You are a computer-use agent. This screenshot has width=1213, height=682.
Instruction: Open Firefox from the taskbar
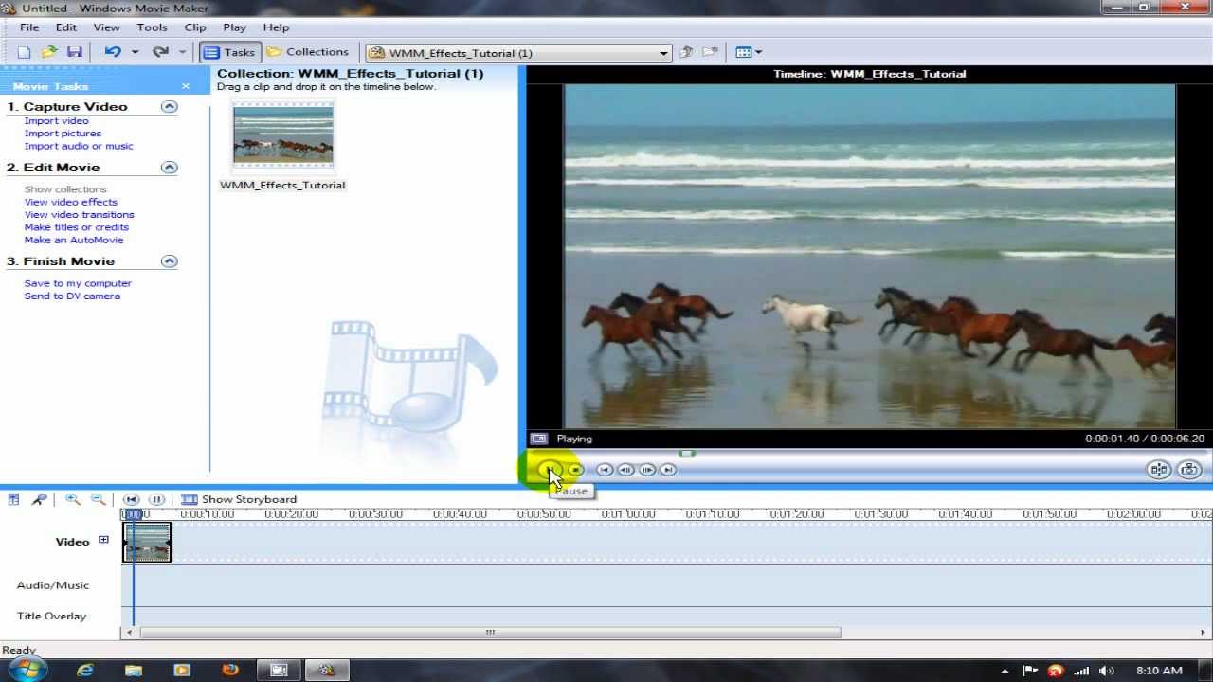(230, 670)
